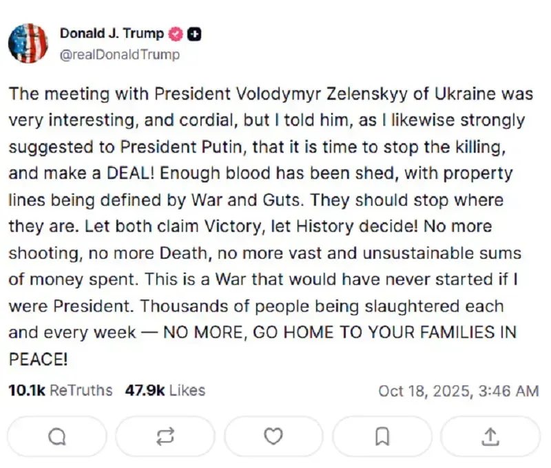
Task: Click the follow plus icon beside the checkmark
Action: (x=193, y=32)
